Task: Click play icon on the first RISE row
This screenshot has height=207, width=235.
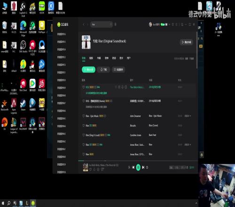Action: (x=116, y=87)
